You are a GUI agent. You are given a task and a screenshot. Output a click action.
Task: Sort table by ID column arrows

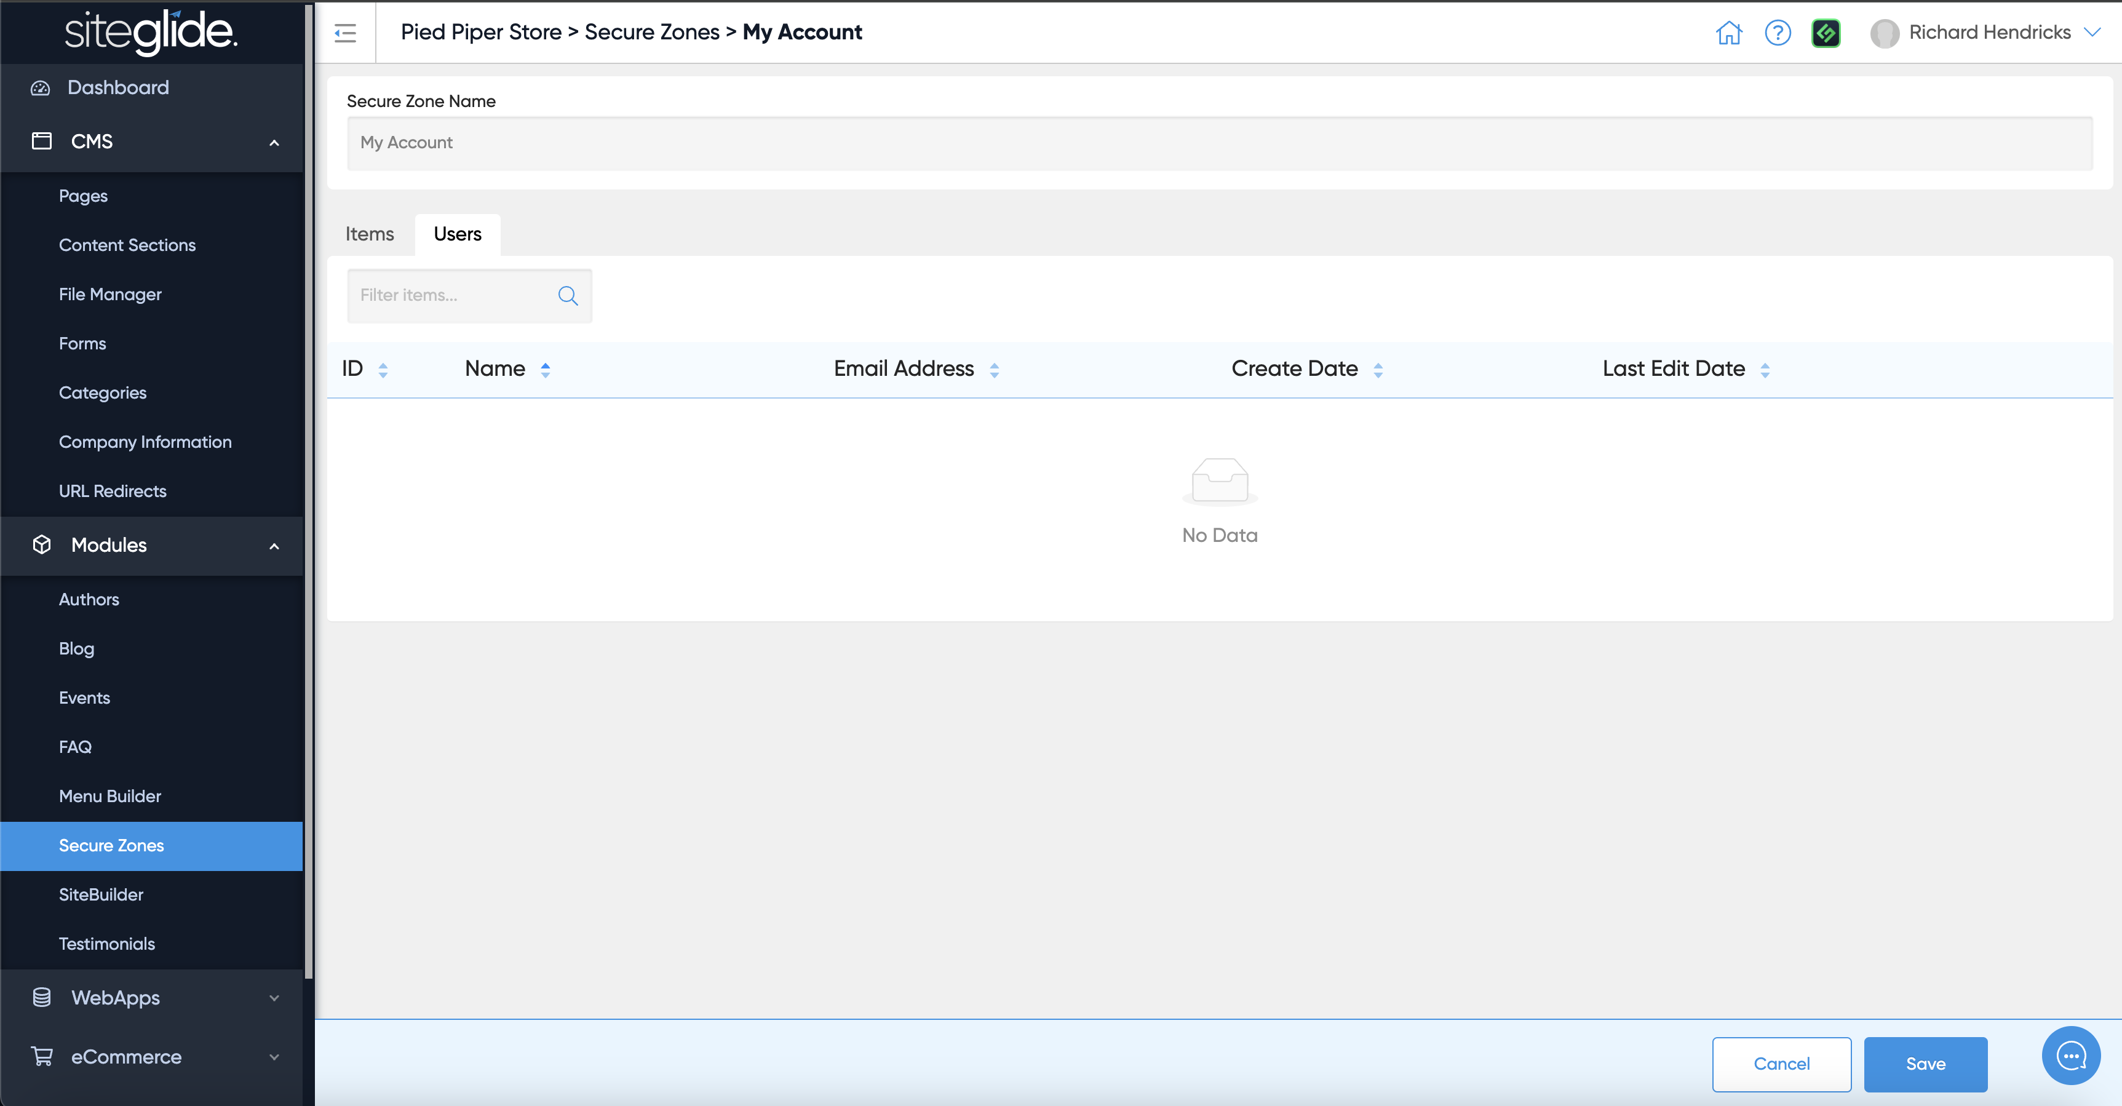coord(383,370)
